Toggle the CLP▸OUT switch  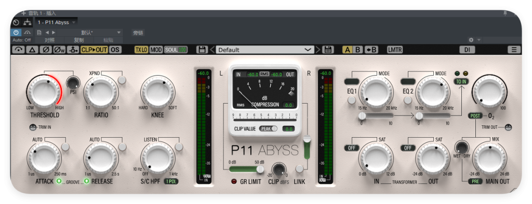(94, 50)
